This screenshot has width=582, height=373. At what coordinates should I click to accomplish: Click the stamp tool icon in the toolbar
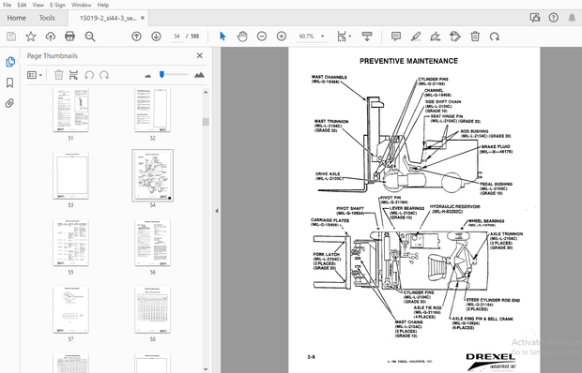pos(455,37)
